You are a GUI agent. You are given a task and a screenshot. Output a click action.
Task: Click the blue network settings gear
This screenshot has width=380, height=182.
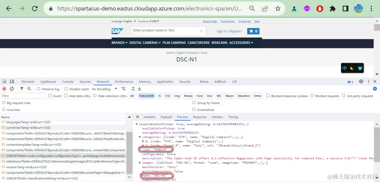[375, 89]
